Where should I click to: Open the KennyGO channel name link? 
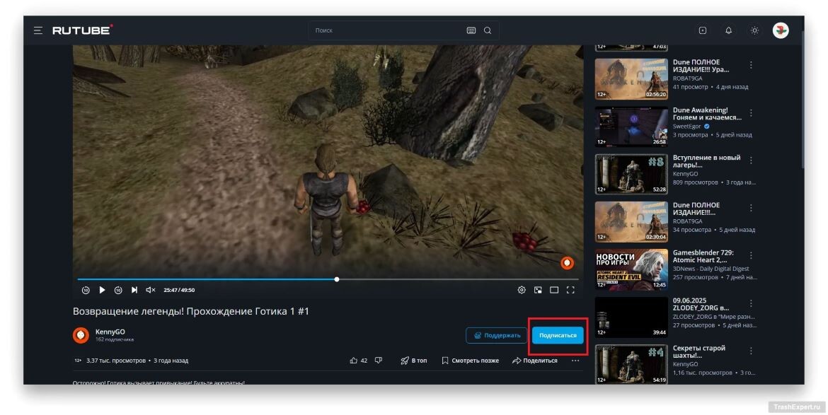click(110, 332)
